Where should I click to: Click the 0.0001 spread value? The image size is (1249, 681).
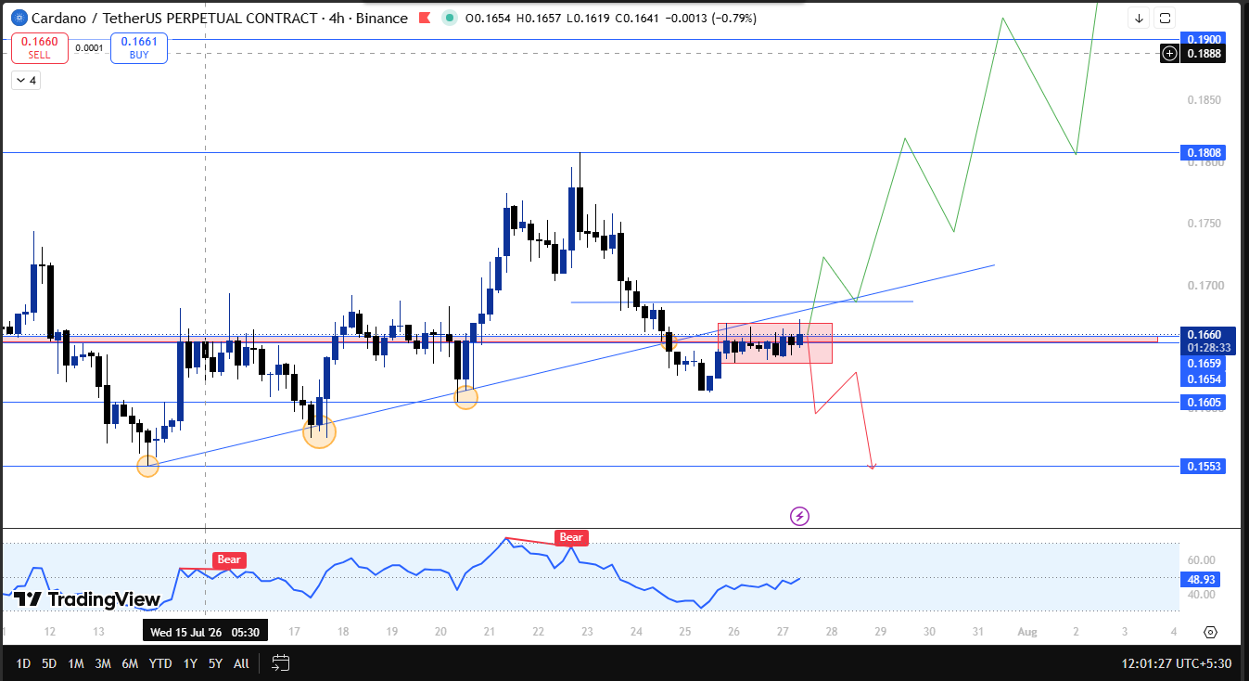(x=89, y=48)
